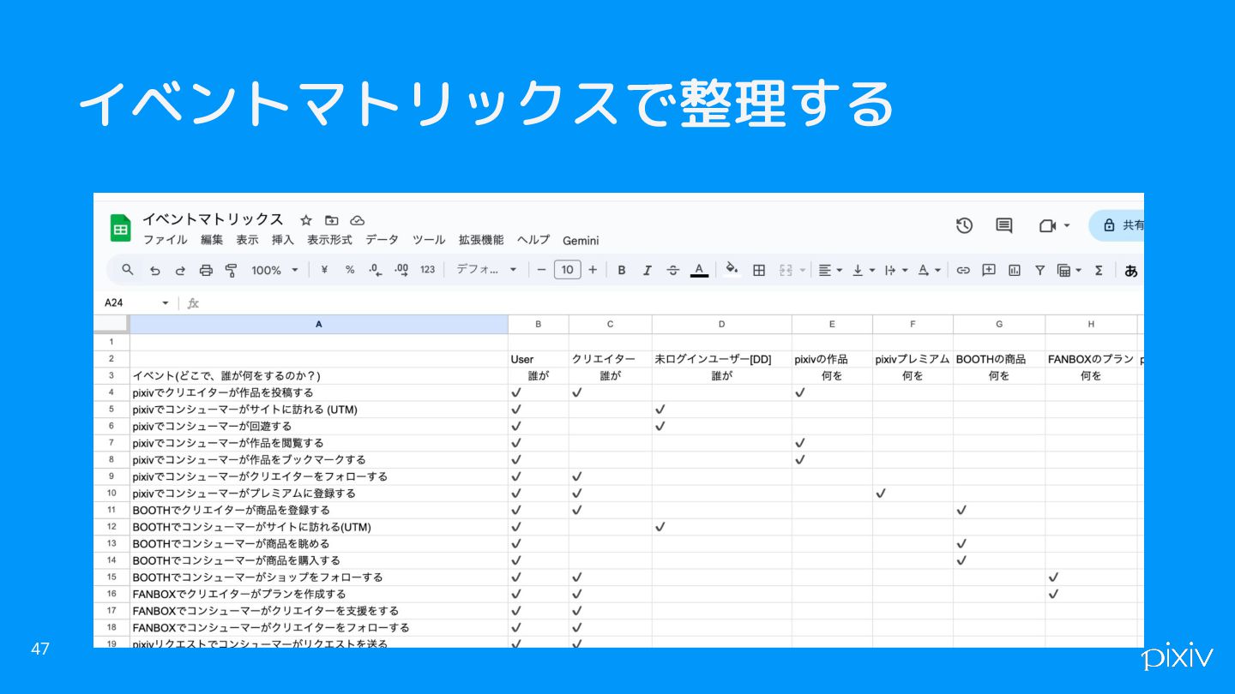Screen dimensions: 1235x694
Task: Open the 拡張機能 menu
Action: coord(481,241)
